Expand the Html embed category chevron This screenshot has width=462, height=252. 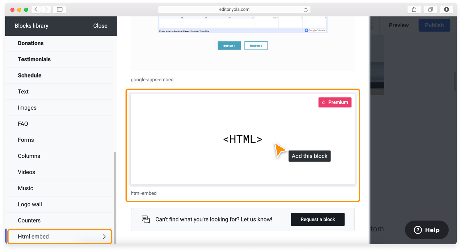[x=104, y=236]
